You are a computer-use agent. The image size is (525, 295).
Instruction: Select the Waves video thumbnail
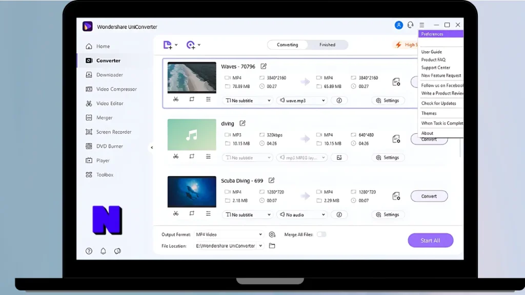pyautogui.click(x=192, y=78)
